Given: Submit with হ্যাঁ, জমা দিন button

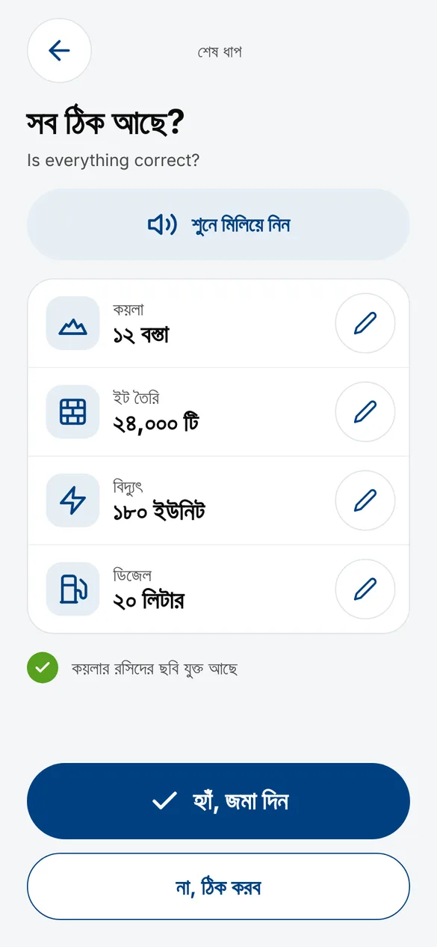Looking at the screenshot, I should pos(218,801).
